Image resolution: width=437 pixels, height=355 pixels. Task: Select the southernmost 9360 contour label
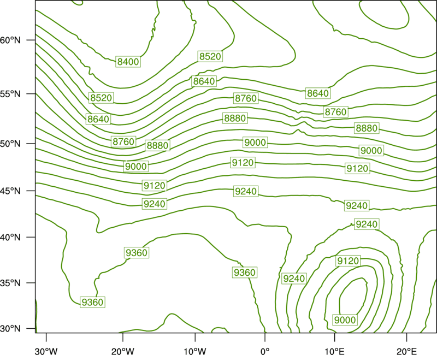click(92, 302)
